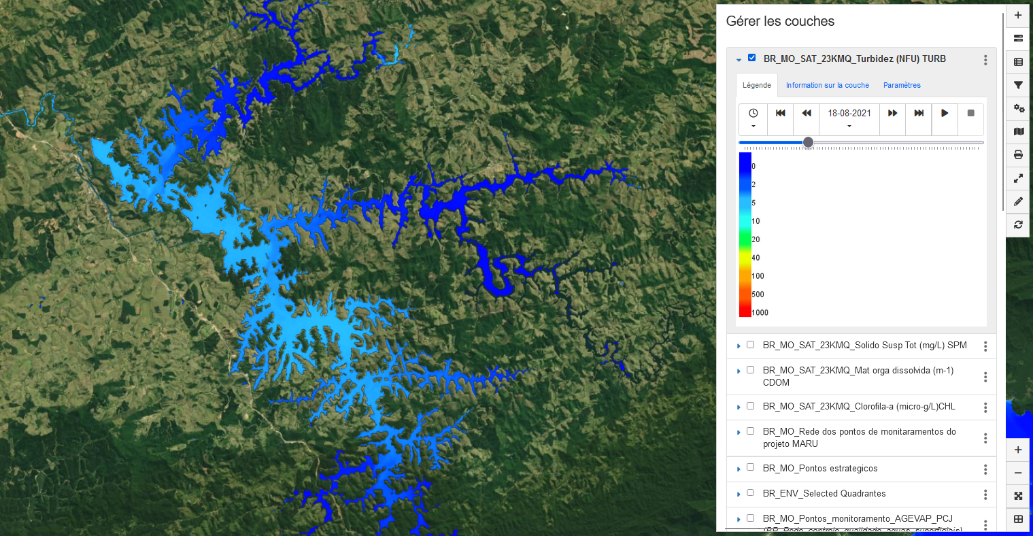
Task: Click the time slider handle
Action: point(808,142)
